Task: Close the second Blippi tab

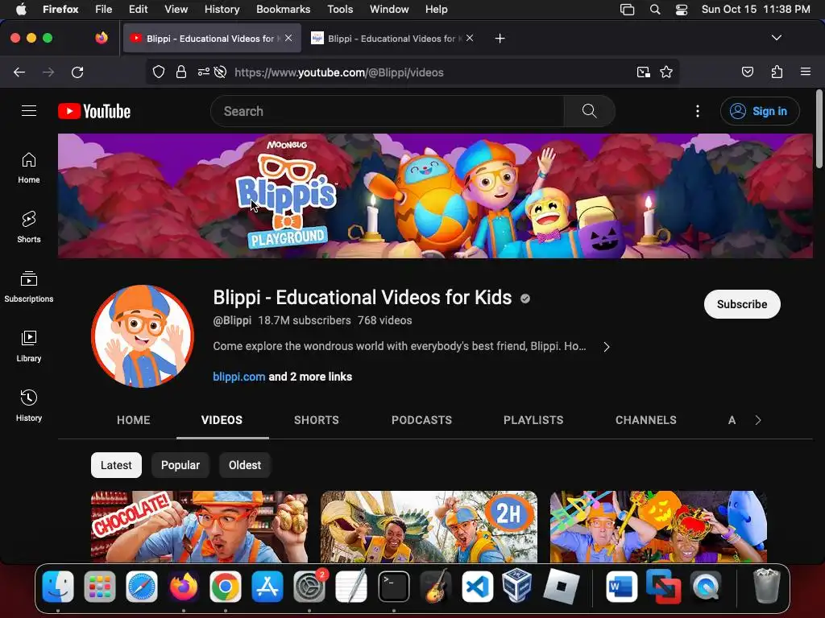Action: coord(470,38)
